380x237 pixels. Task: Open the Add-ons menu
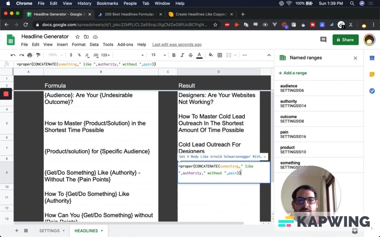point(125,44)
